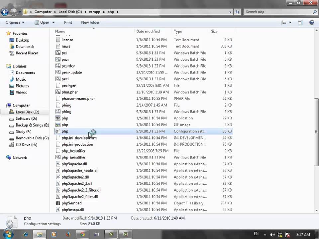Click Computer in the address path

tap(43, 12)
